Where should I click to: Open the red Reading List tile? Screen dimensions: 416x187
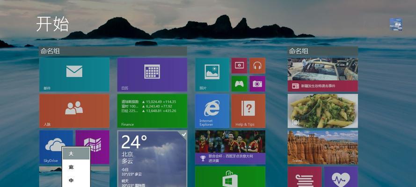tap(305, 177)
